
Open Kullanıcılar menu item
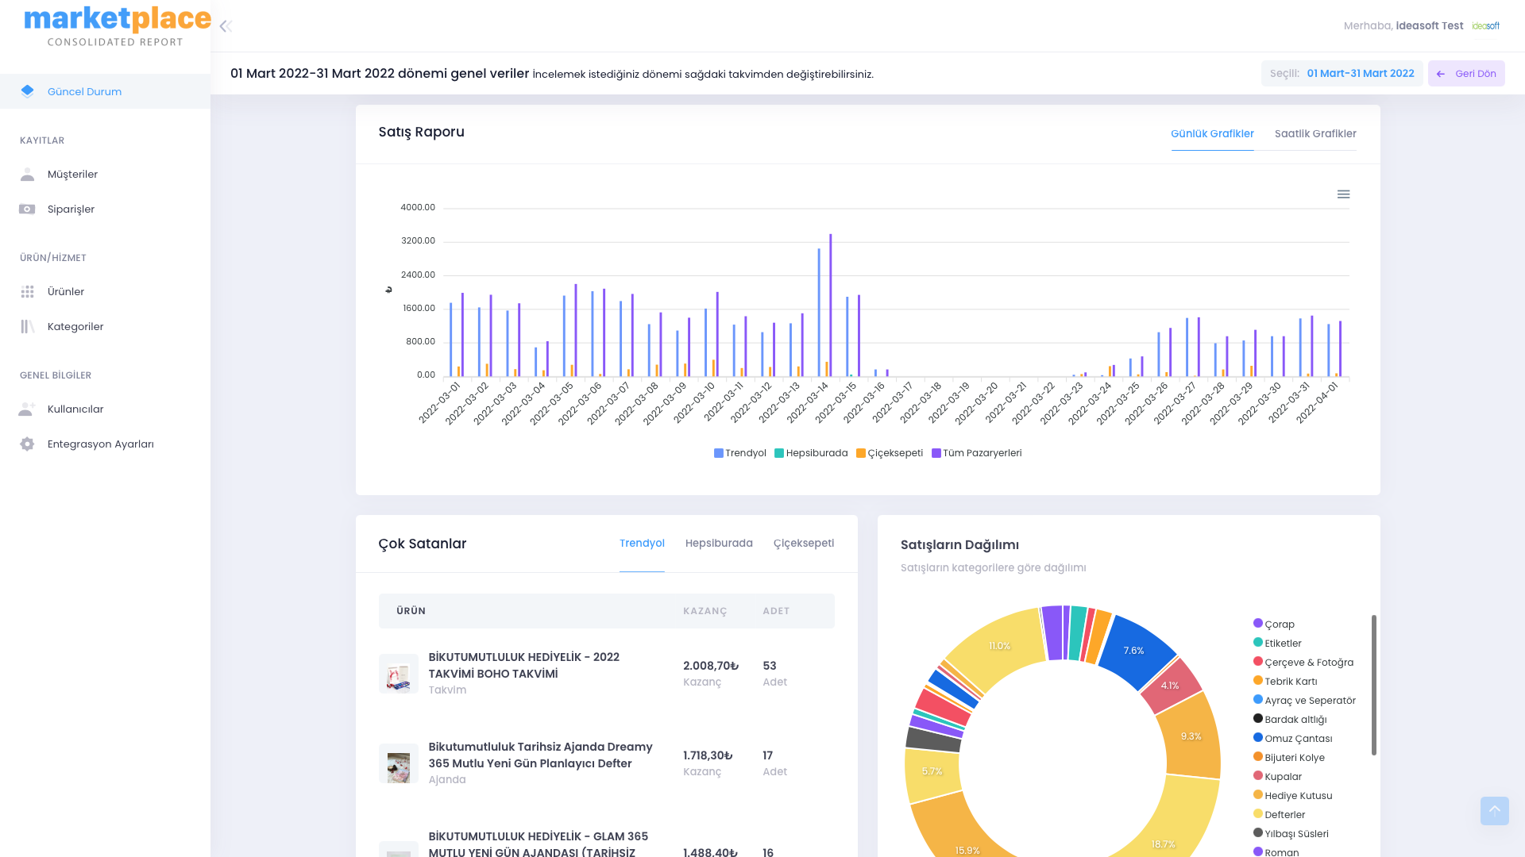point(105,409)
